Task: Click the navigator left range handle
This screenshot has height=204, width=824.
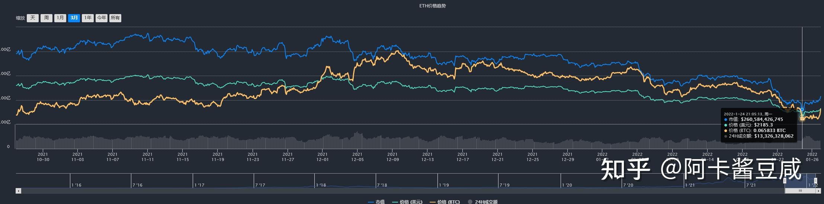Action: tap(785, 181)
